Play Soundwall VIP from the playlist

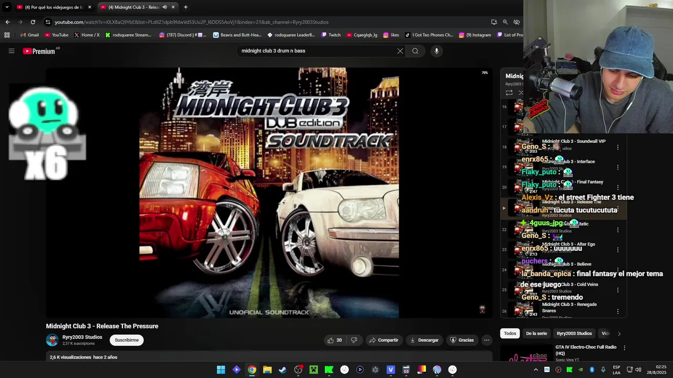[x=574, y=141]
